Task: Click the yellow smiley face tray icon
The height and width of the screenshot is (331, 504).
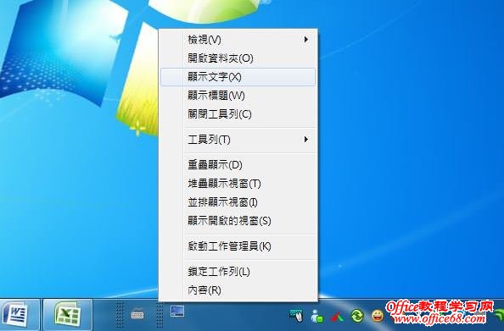Action: click(x=378, y=316)
